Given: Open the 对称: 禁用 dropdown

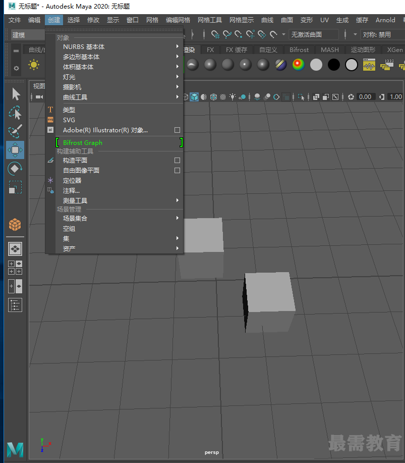Looking at the screenshot, I should coord(383,34).
